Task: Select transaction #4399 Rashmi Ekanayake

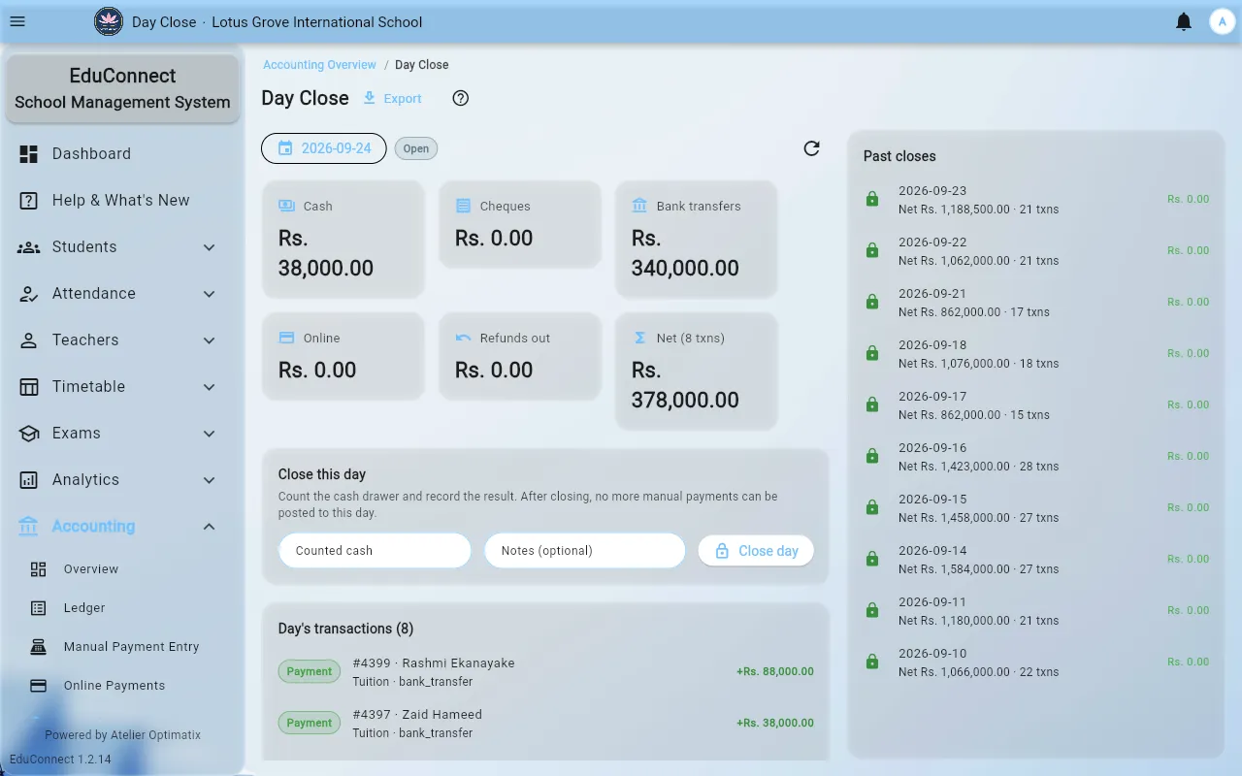Action: tap(545, 671)
